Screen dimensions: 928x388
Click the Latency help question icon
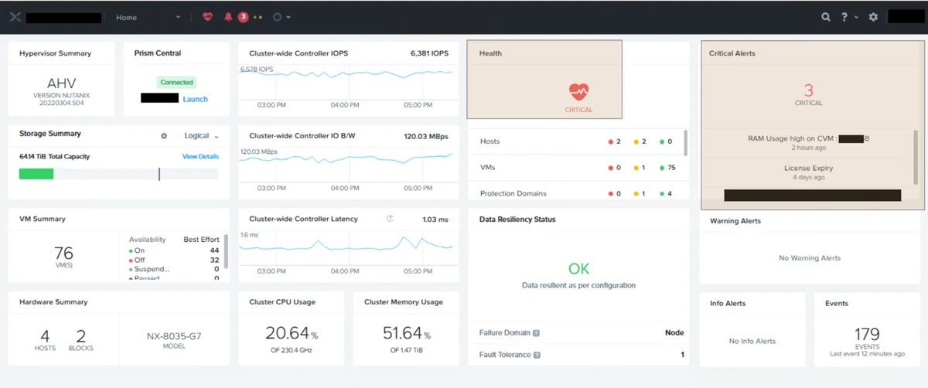tap(390, 219)
